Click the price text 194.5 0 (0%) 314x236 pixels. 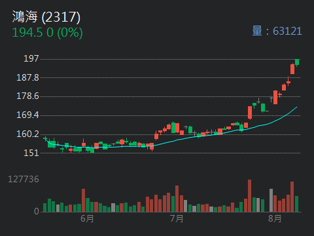[x=47, y=33]
